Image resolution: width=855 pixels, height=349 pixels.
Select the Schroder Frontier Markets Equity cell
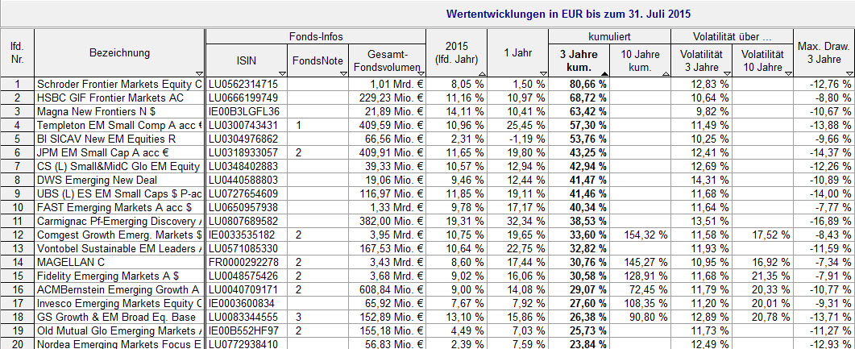(119, 84)
